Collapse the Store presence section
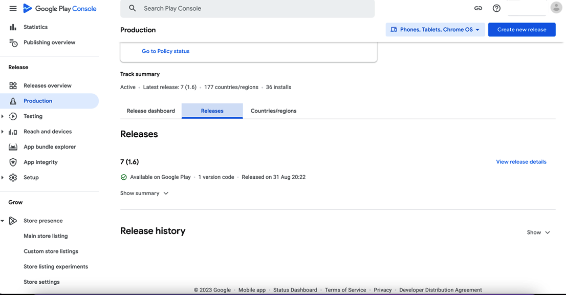The width and height of the screenshot is (566, 295). (x=3, y=221)
